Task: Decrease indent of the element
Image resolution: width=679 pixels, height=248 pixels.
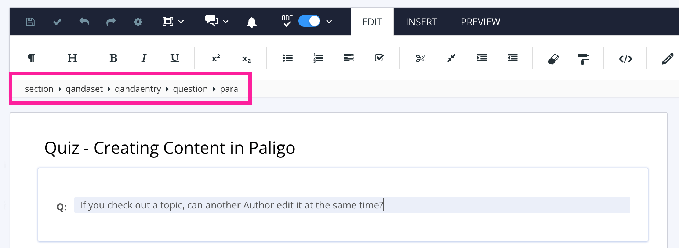Action: click(x=512, y=58)
